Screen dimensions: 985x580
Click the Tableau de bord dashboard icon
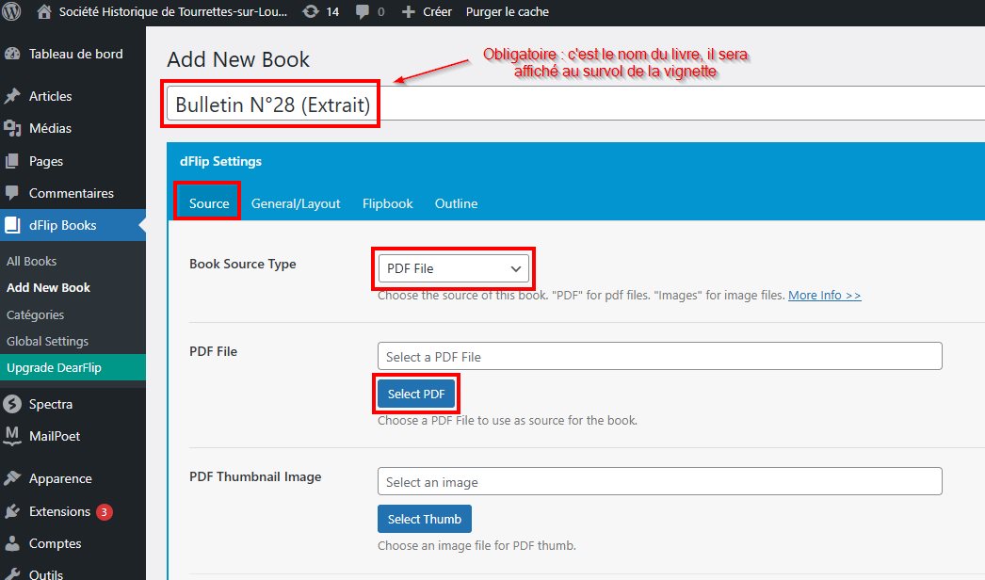(x=12, y=54)
